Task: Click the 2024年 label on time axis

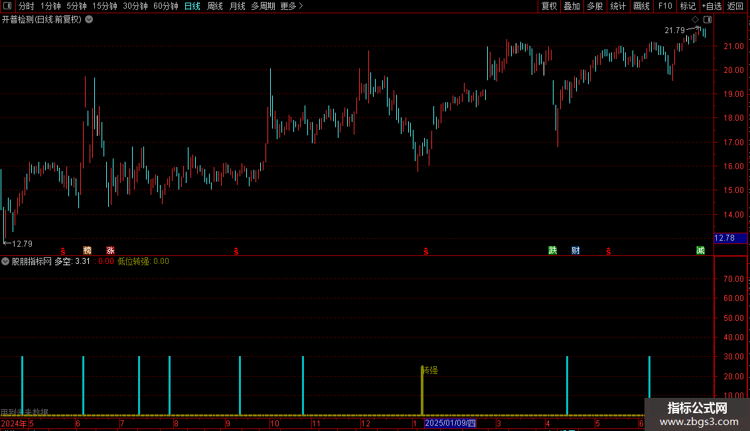Action: point(14,423)
